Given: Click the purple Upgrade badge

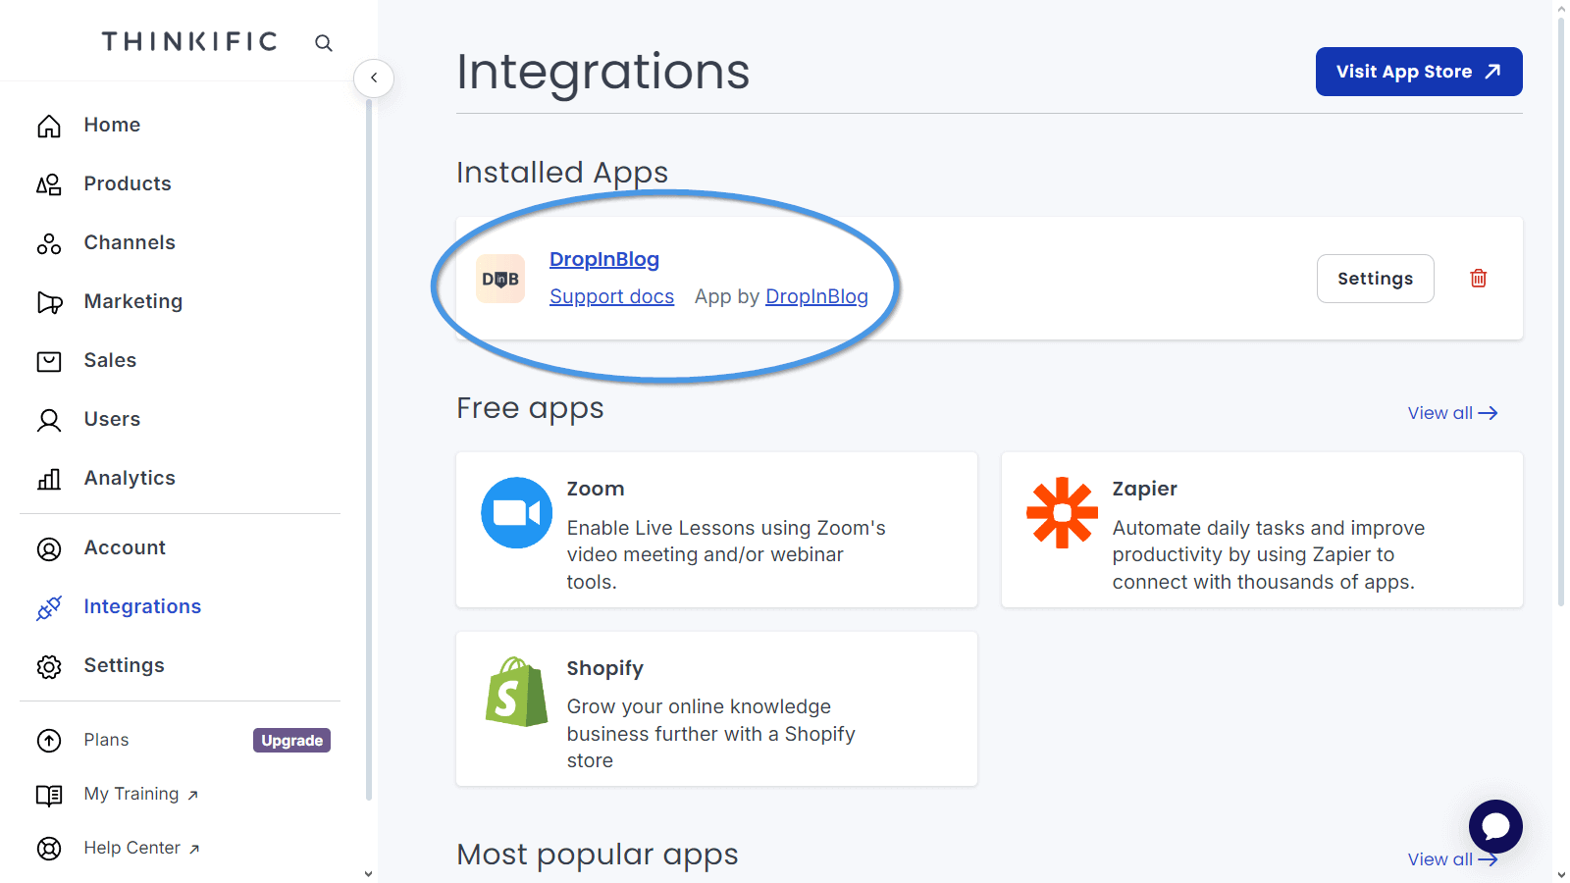Looking at the screenshot, I should pyautogui.click(x=291, y=740).
